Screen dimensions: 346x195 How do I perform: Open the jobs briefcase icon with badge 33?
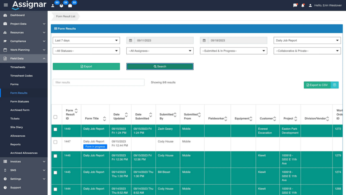(x=71, y=5)
